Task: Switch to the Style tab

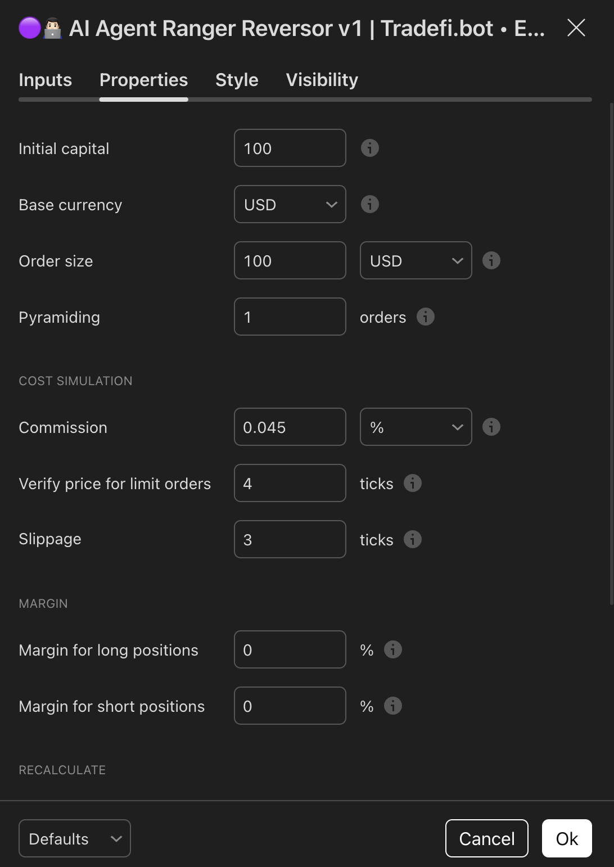Action: 237,80
